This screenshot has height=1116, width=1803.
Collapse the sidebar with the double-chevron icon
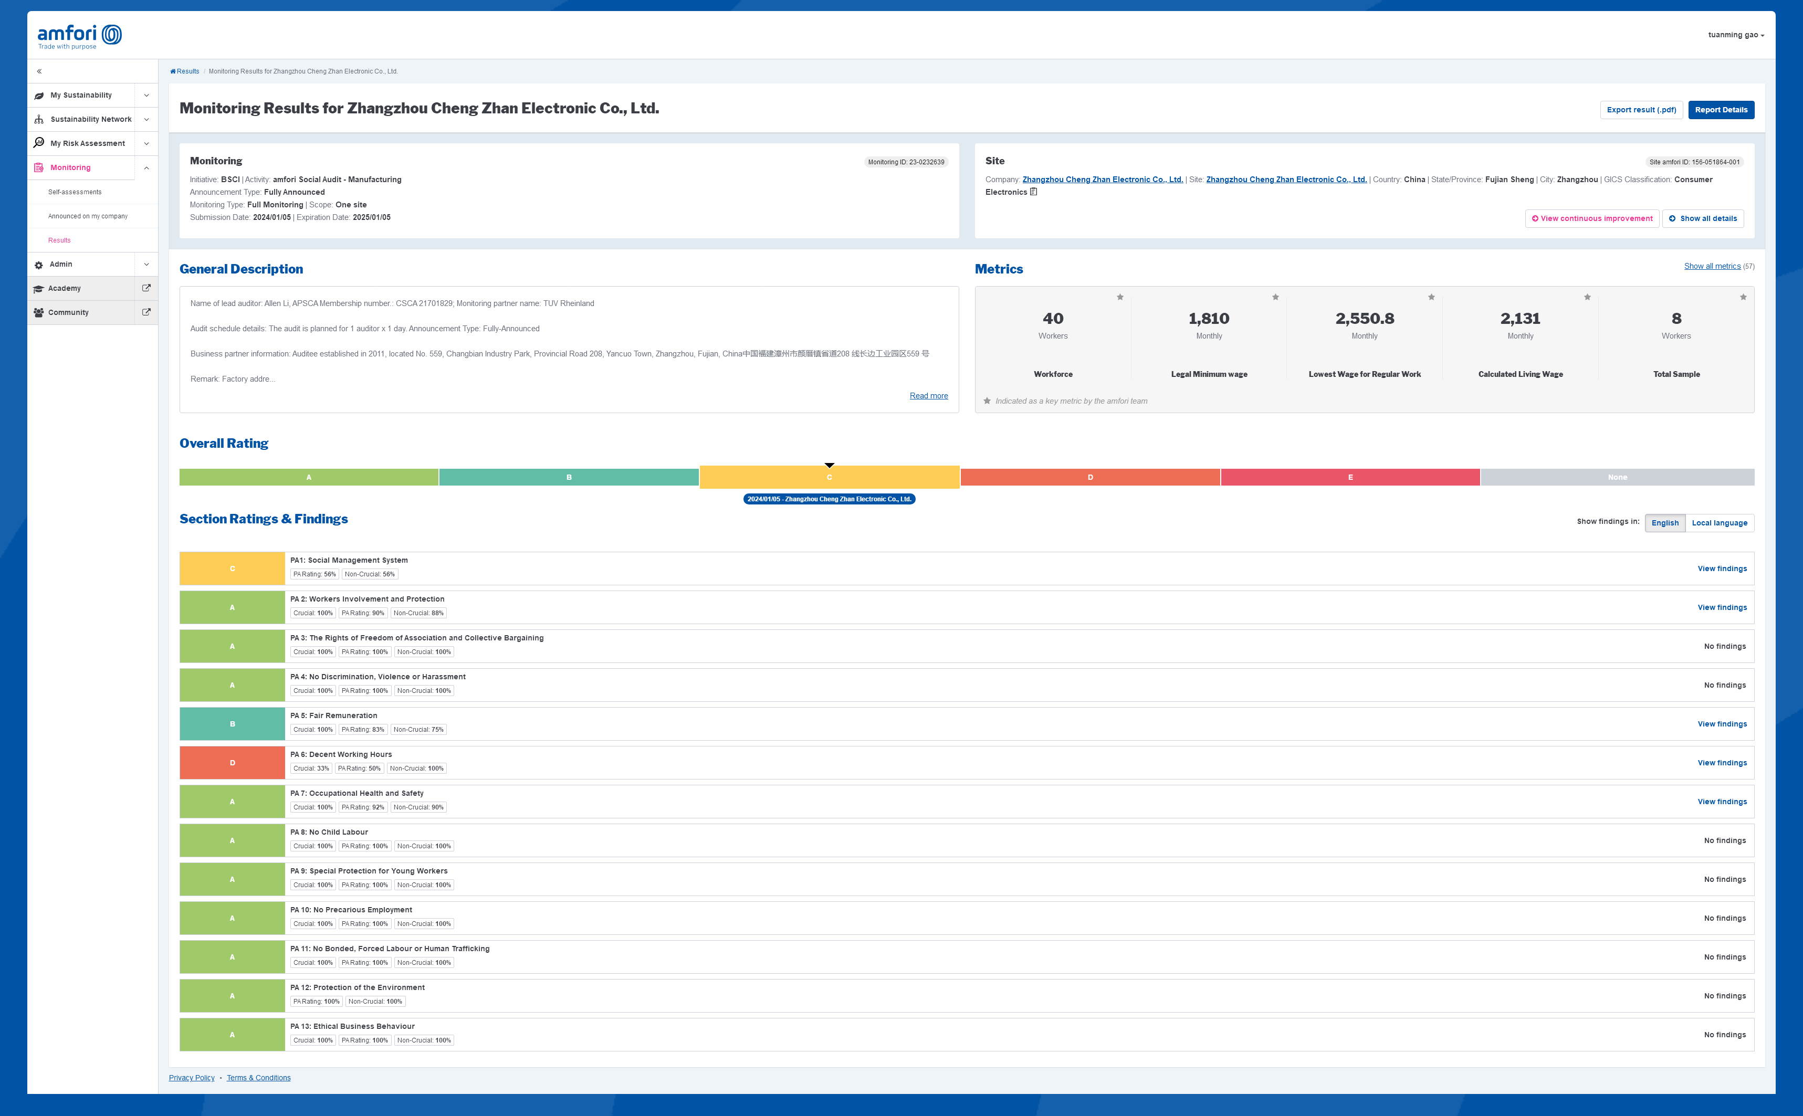pos(39,71)
